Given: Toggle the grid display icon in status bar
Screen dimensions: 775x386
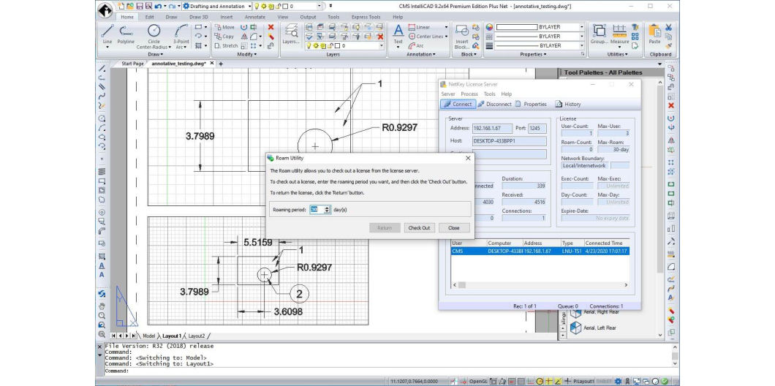Looking at the screenshot, I should (521, 381).
